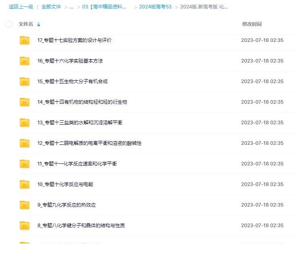Open folder icon for 16_专题十六化学实验基本方法
This screenshot has height=253, width=298.
pos(25,61)
